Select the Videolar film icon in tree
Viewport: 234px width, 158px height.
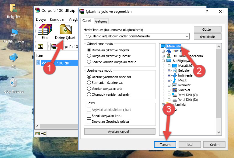[174, 90]
